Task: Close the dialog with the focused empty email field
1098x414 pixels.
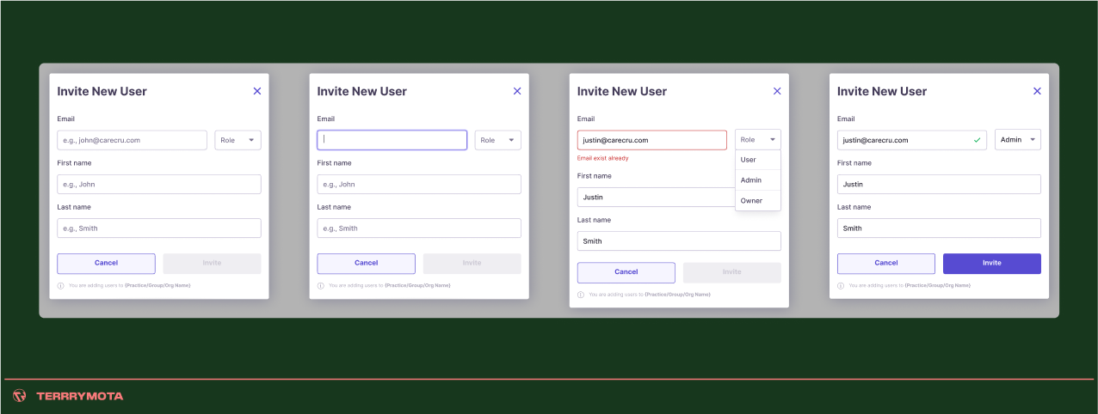Action: pos(517,91)
